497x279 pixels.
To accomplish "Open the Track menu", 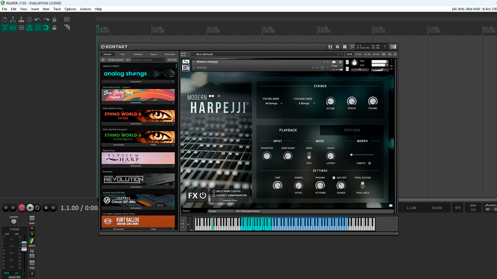I will [57, 9].
